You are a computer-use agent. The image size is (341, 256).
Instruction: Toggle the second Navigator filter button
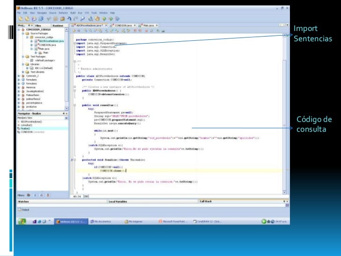point(34,195)
